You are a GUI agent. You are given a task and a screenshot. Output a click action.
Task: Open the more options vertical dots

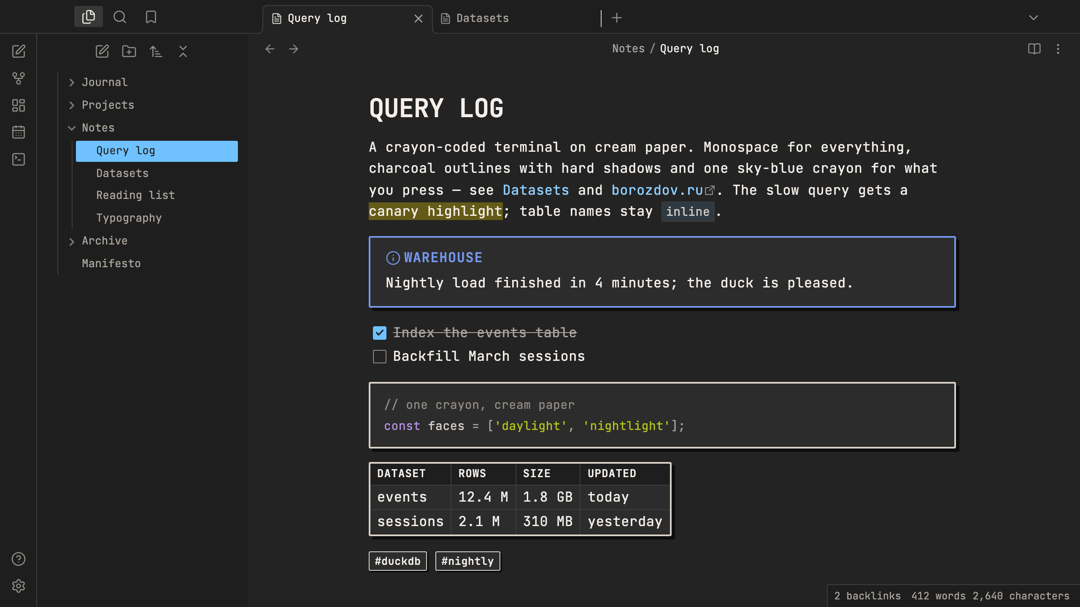(1058, 49)
